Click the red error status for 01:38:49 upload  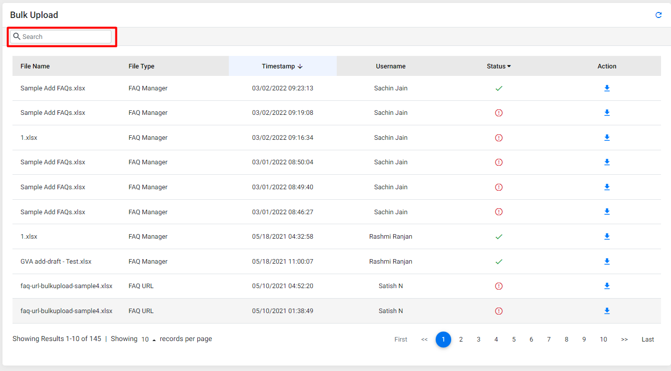tap(499, 311)
